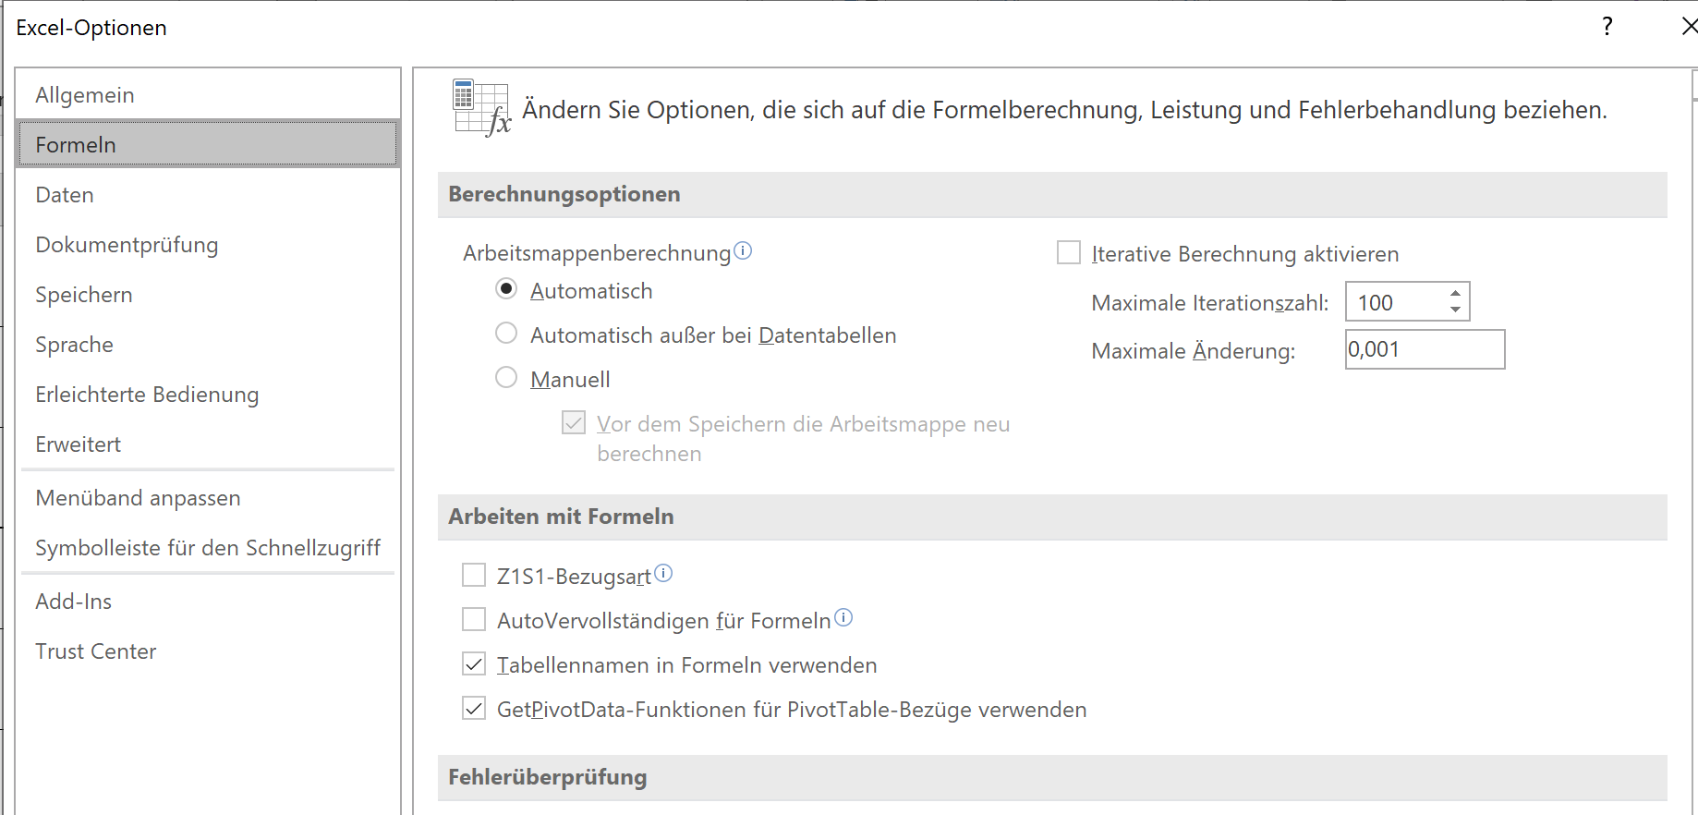Enable AutoVervollständigen für Formeln
The width and height of the screenshot is (1698, 815).
(474, 619)
